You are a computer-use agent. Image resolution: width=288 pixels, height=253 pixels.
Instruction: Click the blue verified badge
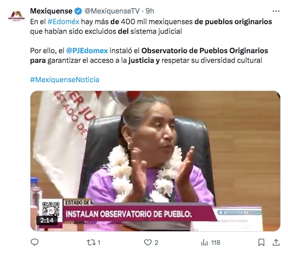pyautogui.click(x=78, y=11)
